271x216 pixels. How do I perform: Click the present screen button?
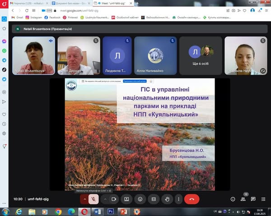tap(126, 199)
